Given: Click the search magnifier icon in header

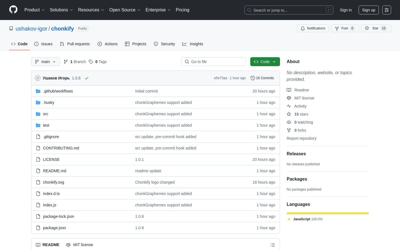Looking at the screenshot, I should (x=249, y=10).
